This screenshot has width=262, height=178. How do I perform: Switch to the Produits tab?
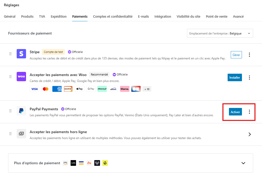click(x=27, y=17)
